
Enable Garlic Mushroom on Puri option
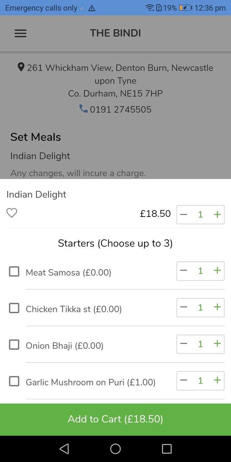pos(14,381)
